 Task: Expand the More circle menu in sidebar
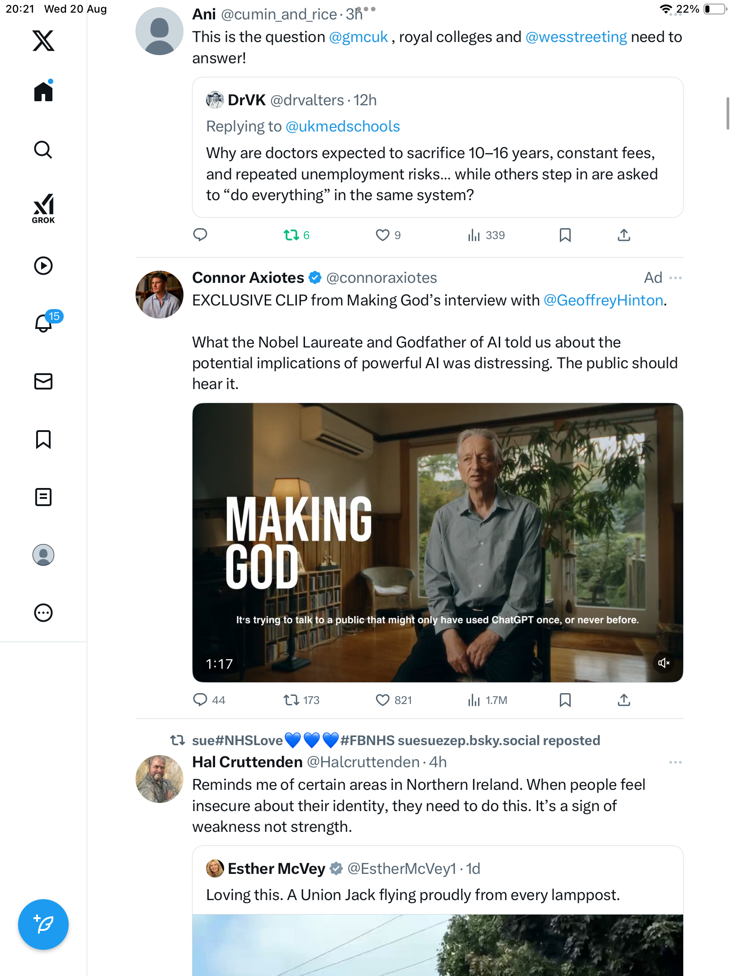(43, 613)
